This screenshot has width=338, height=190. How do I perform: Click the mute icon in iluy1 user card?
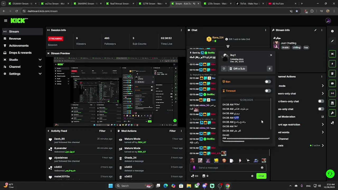270,69
